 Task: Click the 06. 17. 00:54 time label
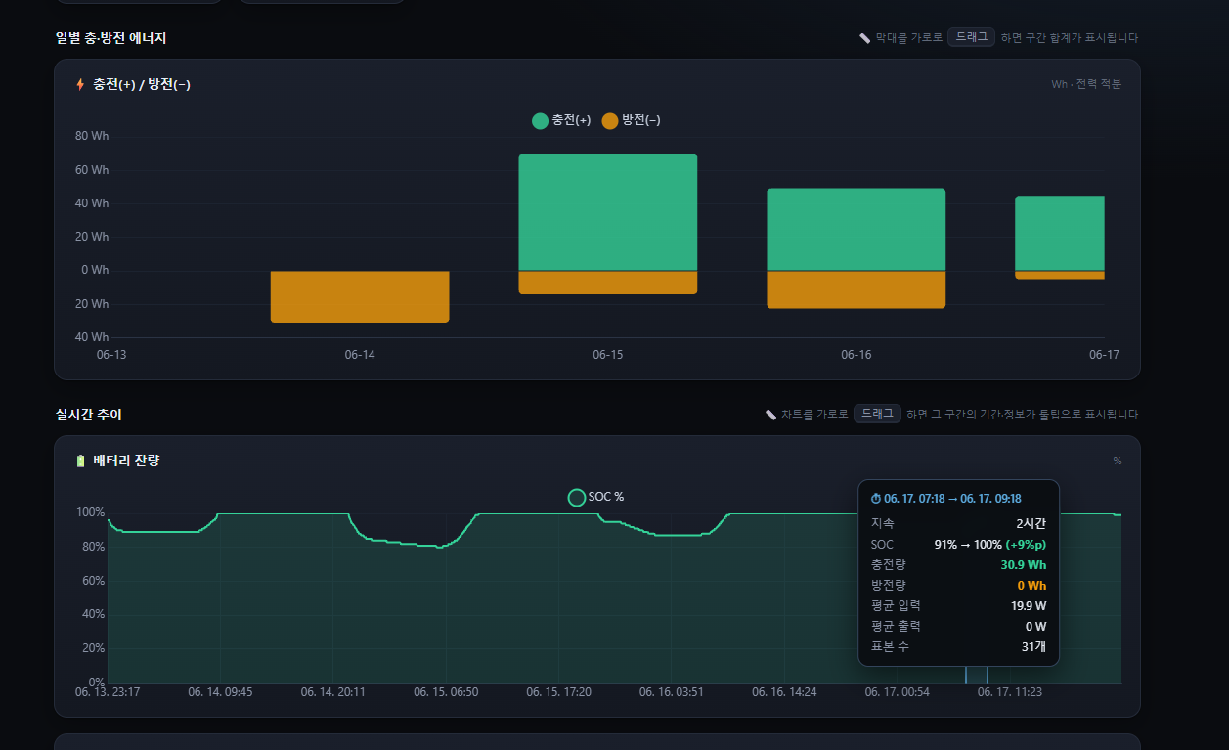pyautogui.click(x=897, y=692)
